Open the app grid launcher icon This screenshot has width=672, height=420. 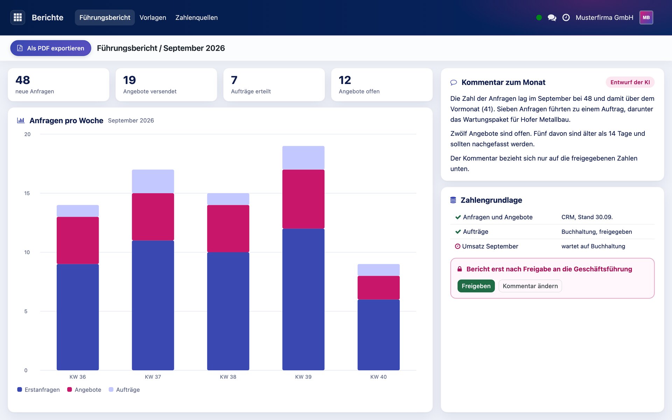coord(17,17)
